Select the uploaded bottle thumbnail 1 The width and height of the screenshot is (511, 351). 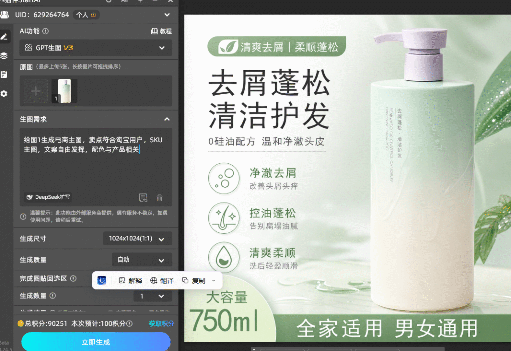(x=64, y=91)
